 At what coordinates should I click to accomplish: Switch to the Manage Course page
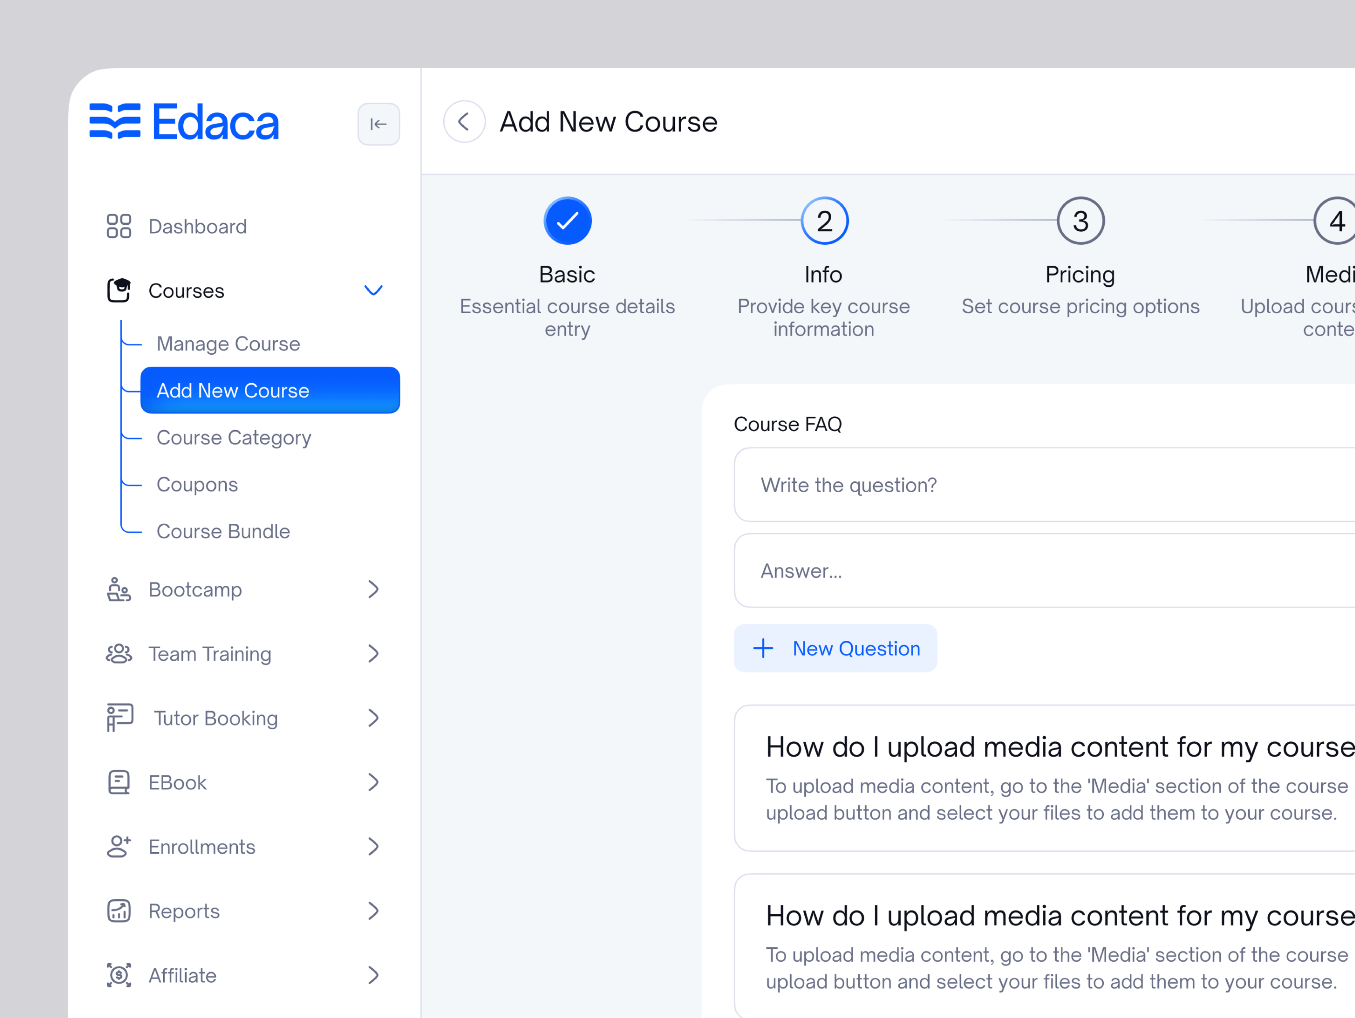click(228, 343)
